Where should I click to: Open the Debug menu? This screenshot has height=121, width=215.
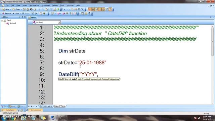[x=55, y=5]
